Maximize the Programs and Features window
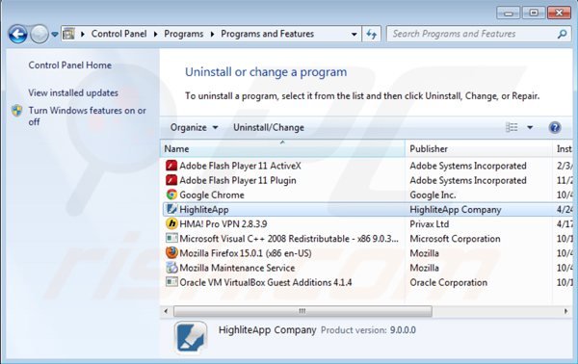Viewport: 578px width, 364px height. click(x=534, y=13)
